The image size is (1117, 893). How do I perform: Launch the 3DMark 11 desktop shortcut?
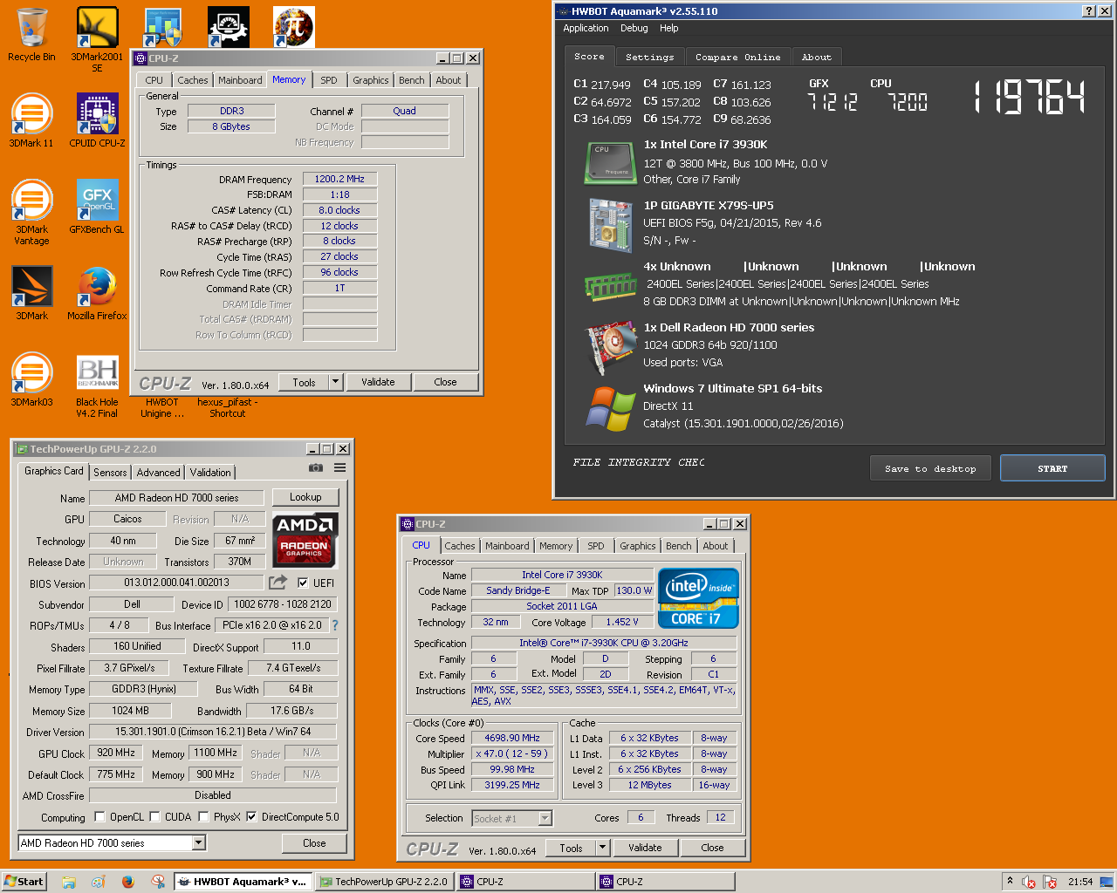[31, 120]
